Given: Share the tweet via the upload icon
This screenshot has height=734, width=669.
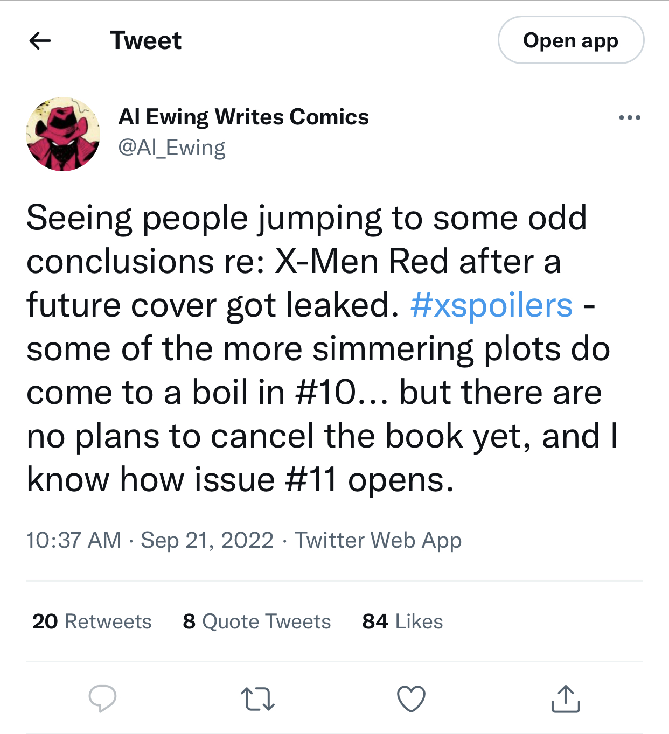Looking at the screenshot, I should 566,698.
